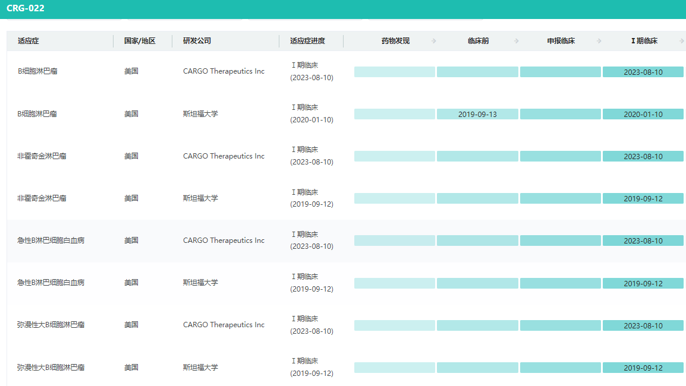Select I期临床 (2019-09-12) progress in 弥漫性大B细胞淋巴瘤 row
Viewport: 686px width, 386px height.
coord(311,367)
